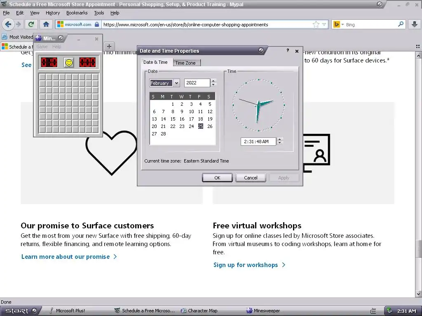Open the History menu
The width and height of the screenshot is (422, 316).
(x=52, y=13)
